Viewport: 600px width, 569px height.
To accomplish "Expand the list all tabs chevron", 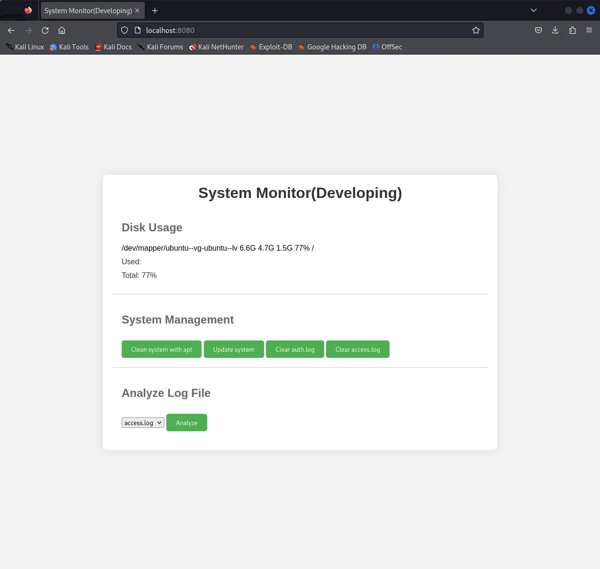I will [x=534, y=10].
